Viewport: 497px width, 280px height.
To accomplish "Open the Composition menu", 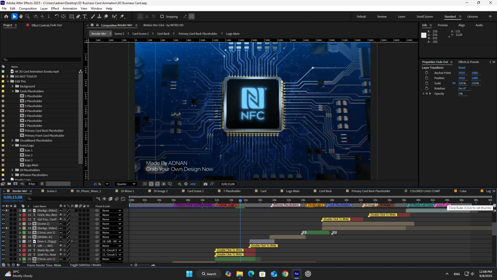I will coord(28,8).
